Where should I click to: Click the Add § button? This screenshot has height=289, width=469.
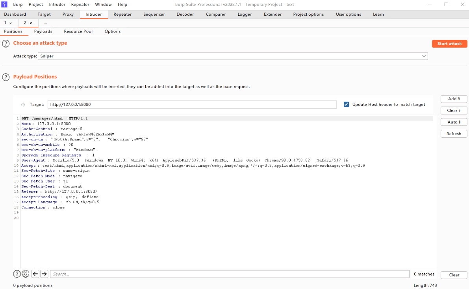pyautogui.click(x=454, y=99)
